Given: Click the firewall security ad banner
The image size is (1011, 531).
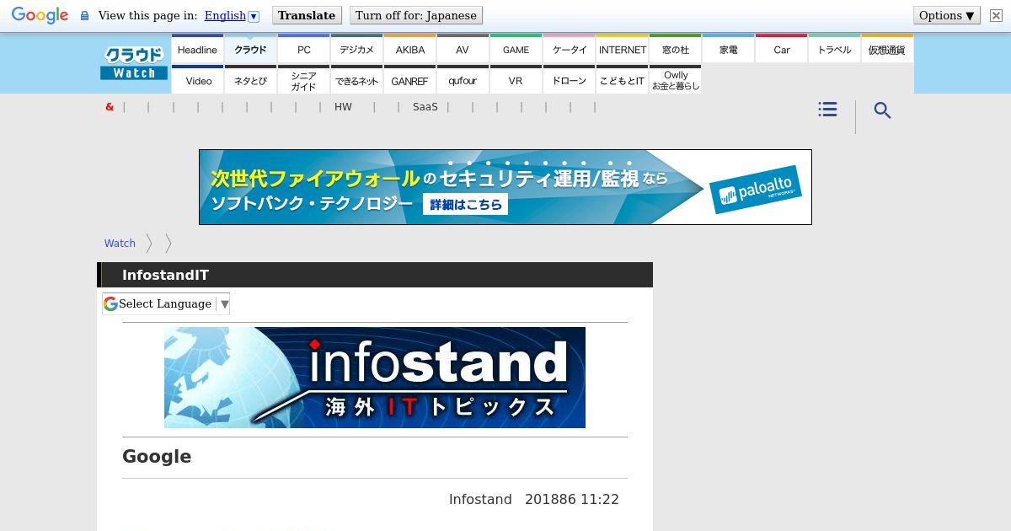Looking at the screenshot, I should point(505,187).
